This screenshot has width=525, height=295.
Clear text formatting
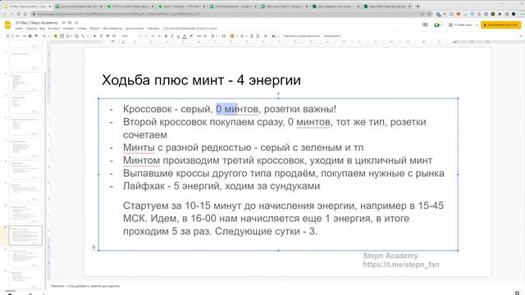pyautogui.click(x=266, y=36)
